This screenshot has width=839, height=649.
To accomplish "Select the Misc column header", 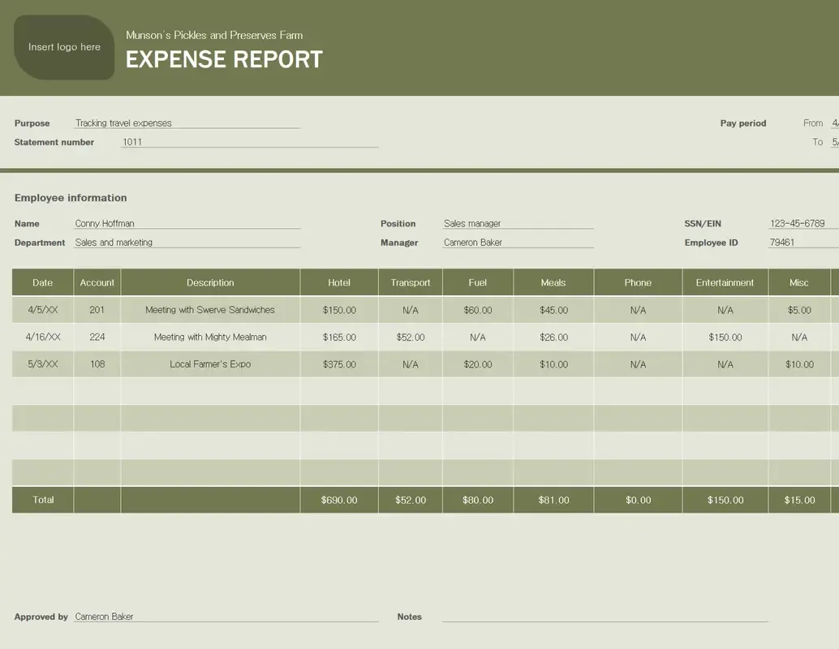I will point(799,282).
